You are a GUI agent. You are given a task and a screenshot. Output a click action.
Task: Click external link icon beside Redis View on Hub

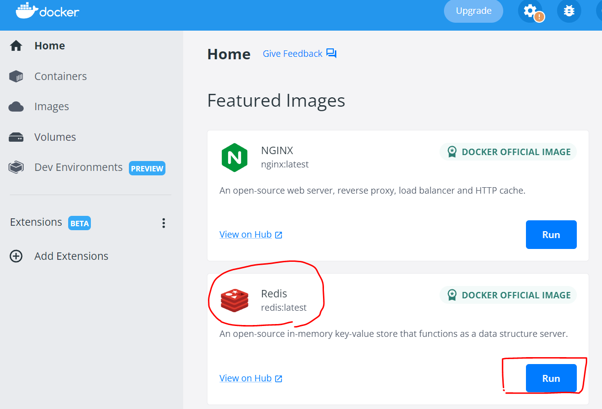pyautogui.click(x=279, y=379)
